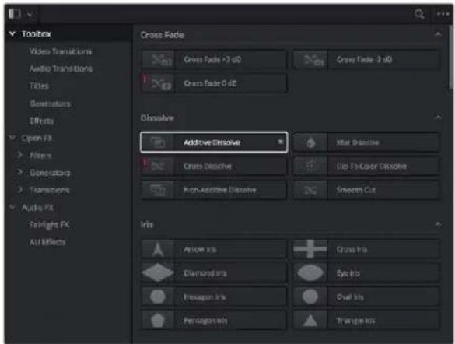
Task: Select the Pentagon Iris label
Action: [x=205, y=321]
